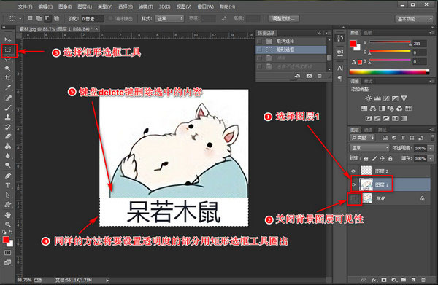Screen dimensions: 438x285
Task: Switch to the 色板 tab
Action: pyautogui.click(x=368, y=33)
